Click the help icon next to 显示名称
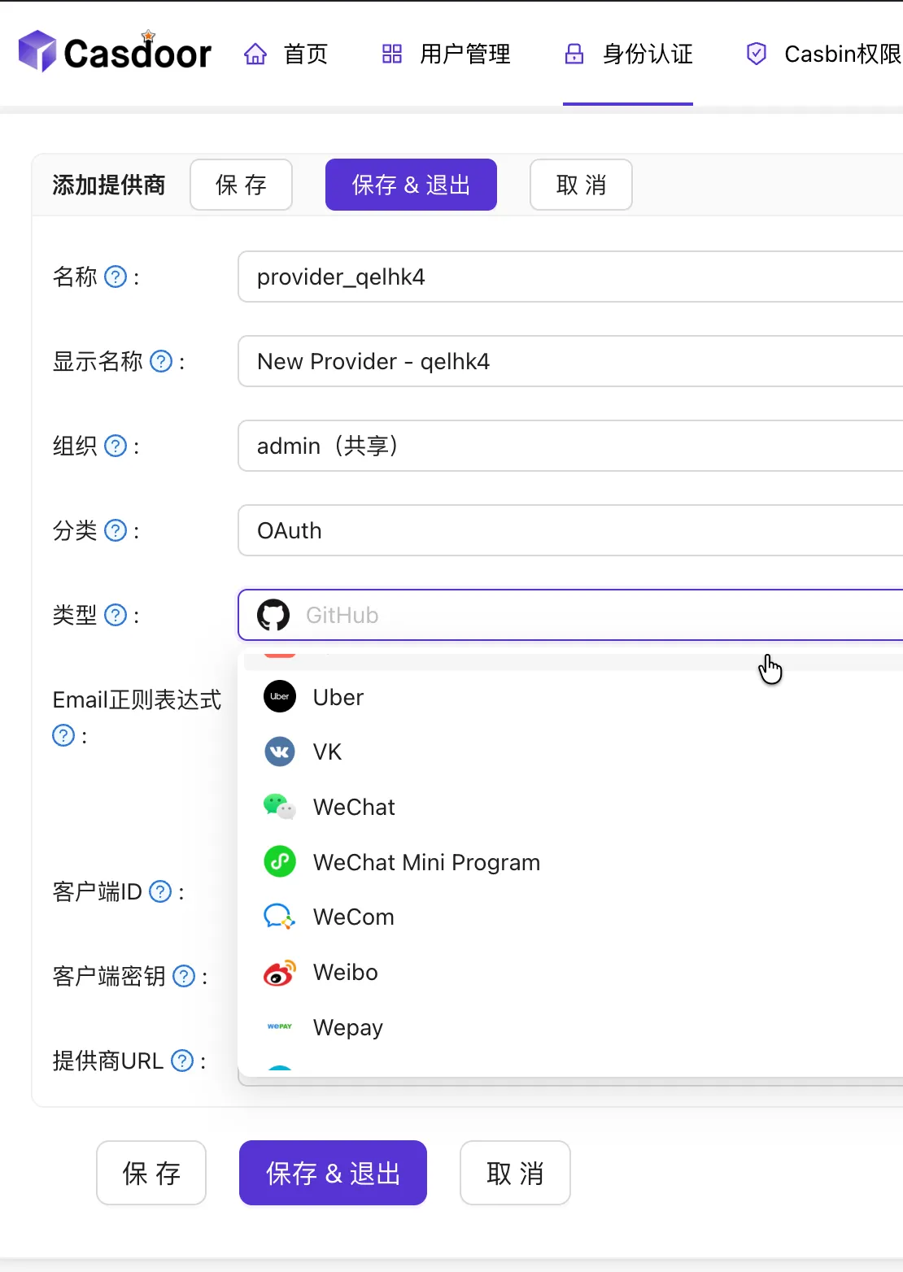 (162, 362)
